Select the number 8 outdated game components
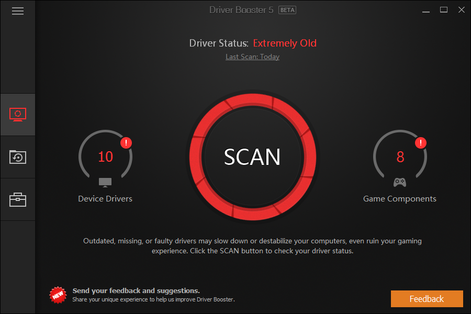 point(400,157)
